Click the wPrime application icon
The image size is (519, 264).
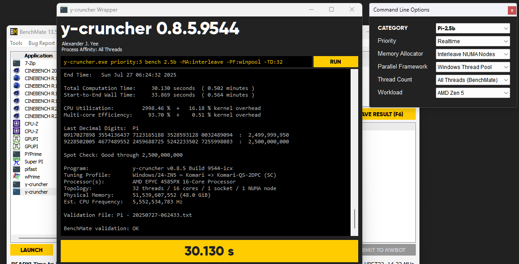17,177
